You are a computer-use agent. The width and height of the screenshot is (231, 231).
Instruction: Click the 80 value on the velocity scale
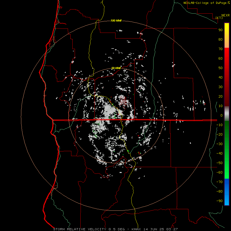click(x=220, y=40)
